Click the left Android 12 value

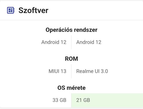point(54,42)
